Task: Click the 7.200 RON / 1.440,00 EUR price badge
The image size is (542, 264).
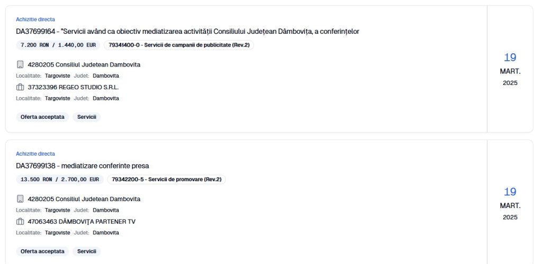Action: (58, 45)
